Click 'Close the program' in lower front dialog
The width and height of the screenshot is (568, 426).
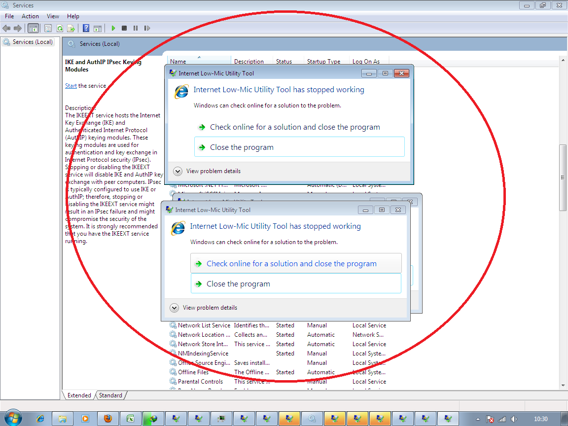tap(296, 284)
